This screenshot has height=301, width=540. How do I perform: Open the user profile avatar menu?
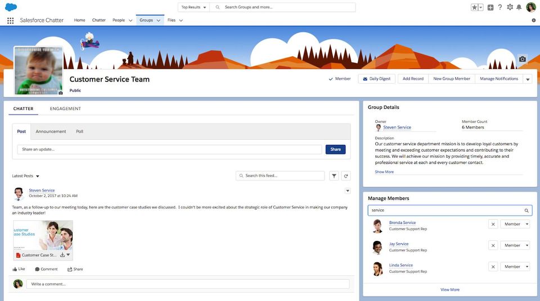pyautogui.click(x=530, y=7)
